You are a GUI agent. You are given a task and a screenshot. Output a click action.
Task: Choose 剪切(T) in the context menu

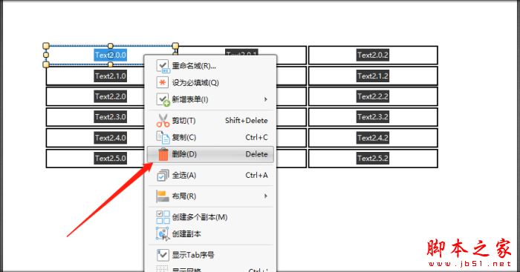coord(210,121)
